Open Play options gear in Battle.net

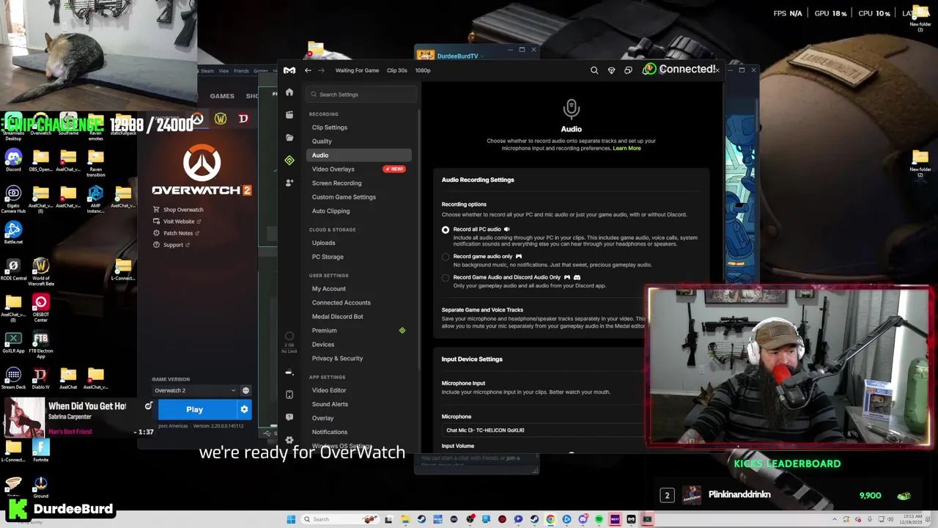pyautogui.click(x=244, y=410)
